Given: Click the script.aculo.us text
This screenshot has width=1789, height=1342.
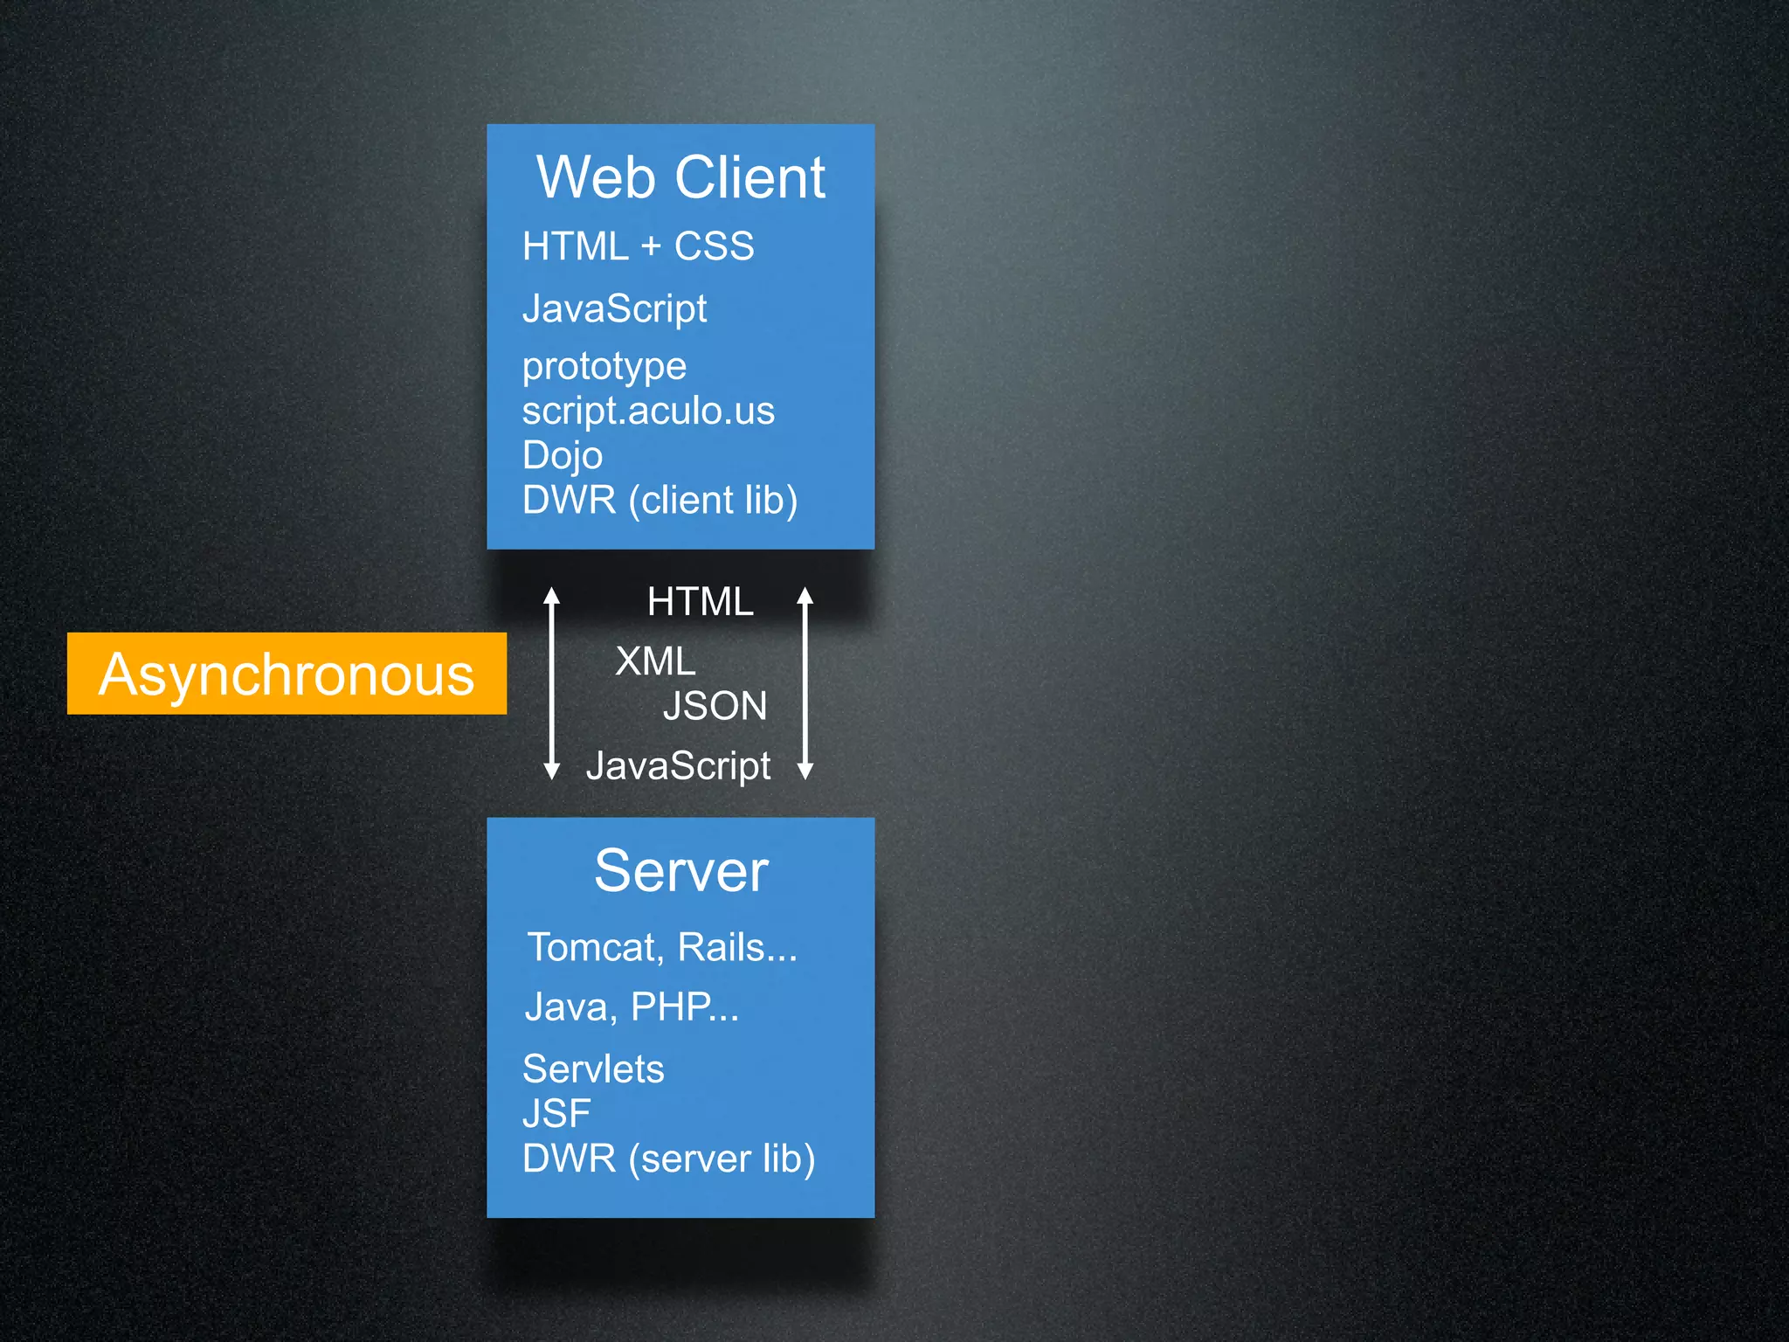Looking at the screenshot, I should tap(648, 411).
